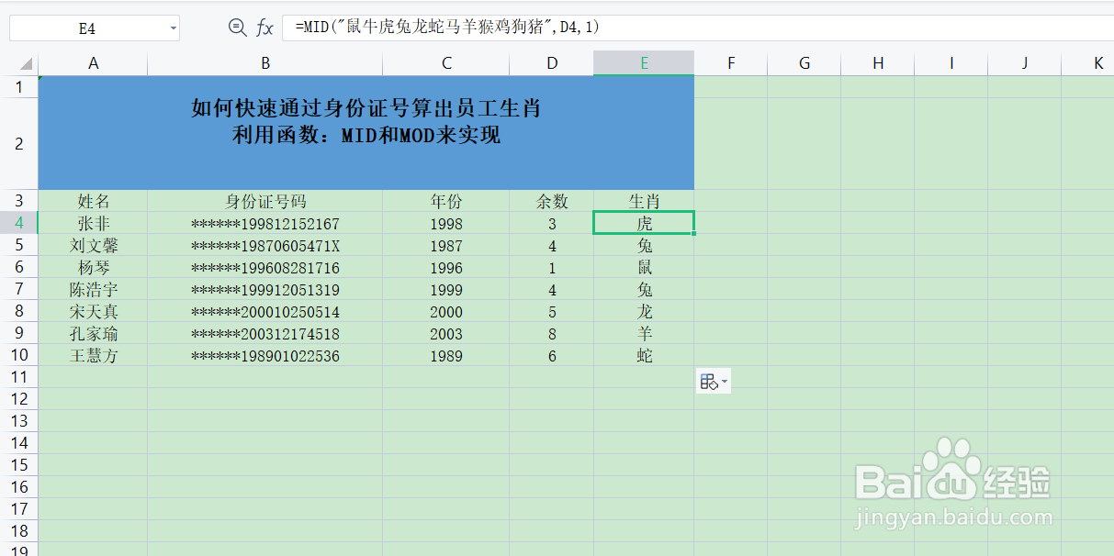Click ID cell ending 199608281716

(x=265, y=267)
